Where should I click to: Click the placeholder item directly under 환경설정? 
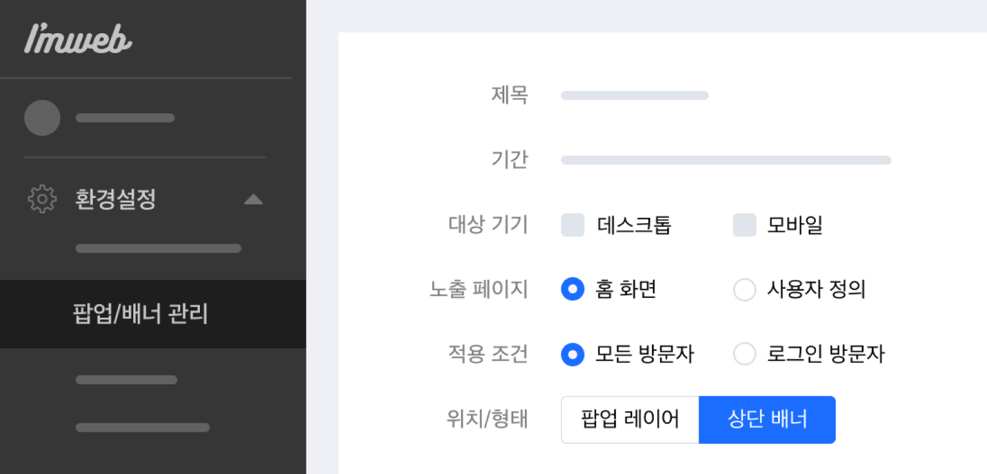158,249
